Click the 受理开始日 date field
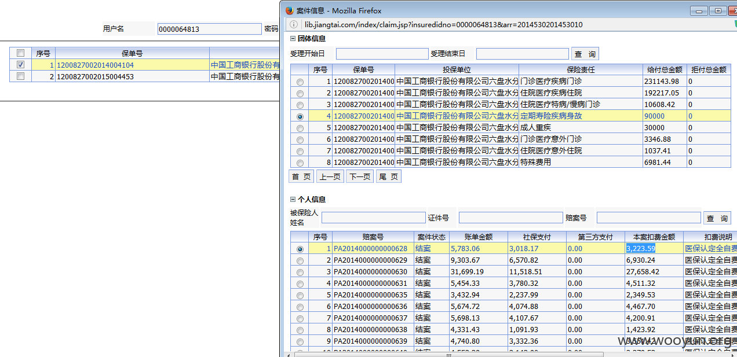 [382, 54]
